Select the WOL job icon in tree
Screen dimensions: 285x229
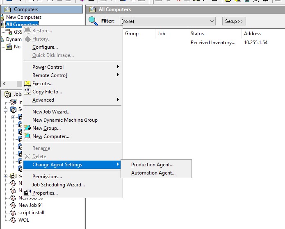point(13,220)
